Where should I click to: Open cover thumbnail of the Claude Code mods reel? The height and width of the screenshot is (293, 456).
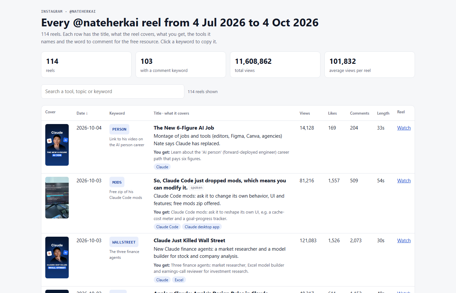tap(57, 198)
